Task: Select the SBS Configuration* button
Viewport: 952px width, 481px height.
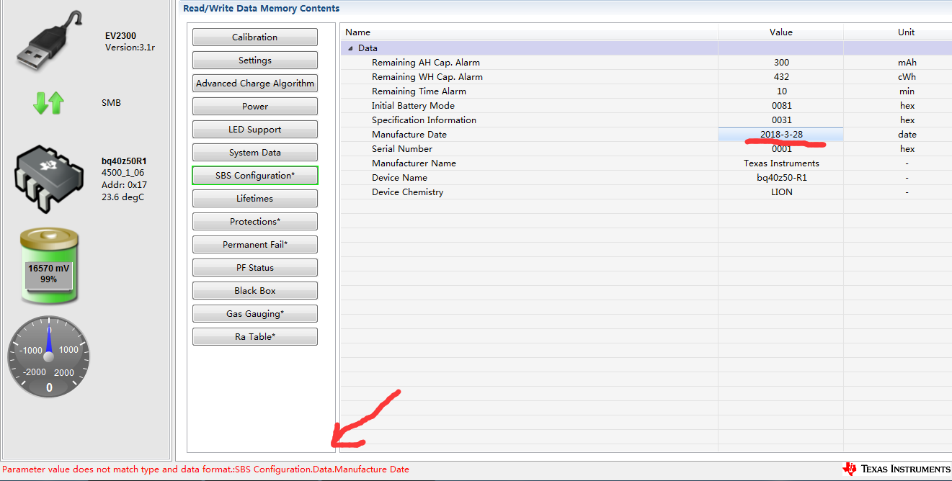Action: point(254,176)
